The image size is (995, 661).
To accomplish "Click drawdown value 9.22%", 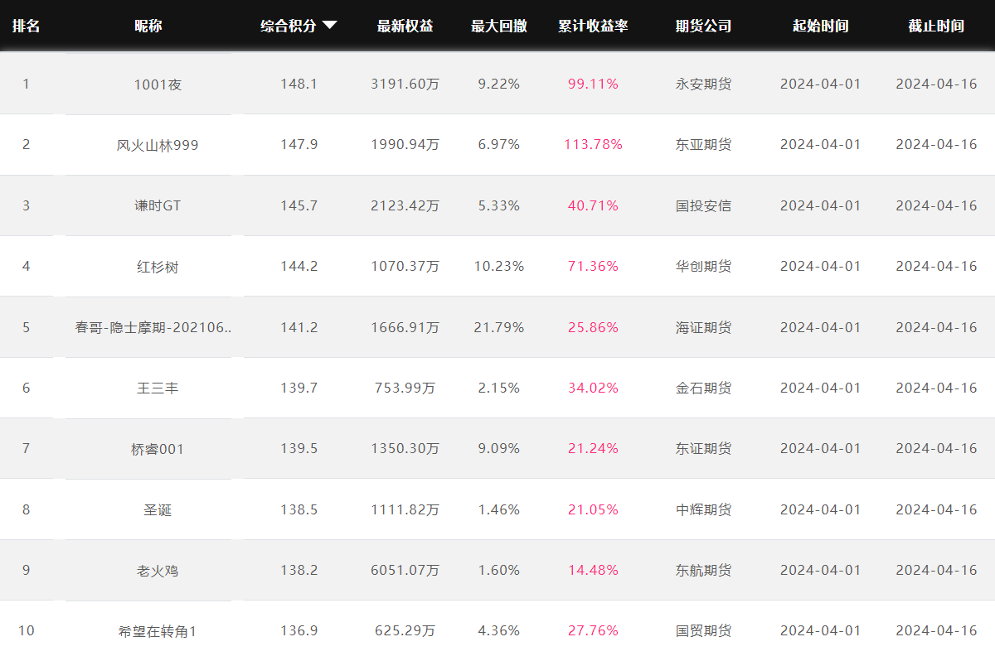I will click(x=499, y=84).
